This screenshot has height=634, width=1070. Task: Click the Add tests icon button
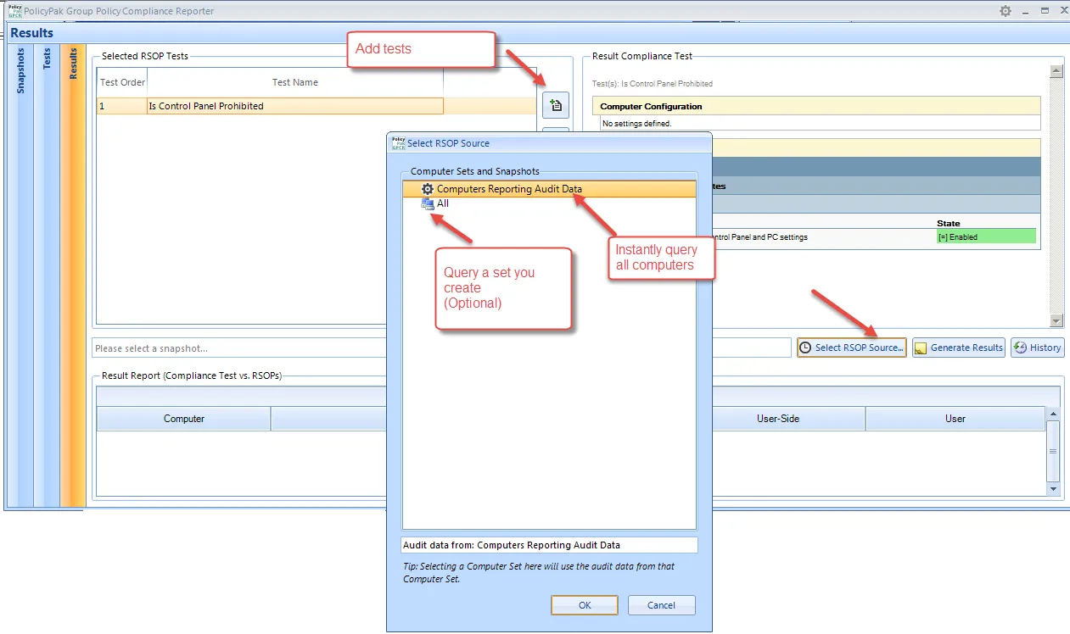(556, 105)
